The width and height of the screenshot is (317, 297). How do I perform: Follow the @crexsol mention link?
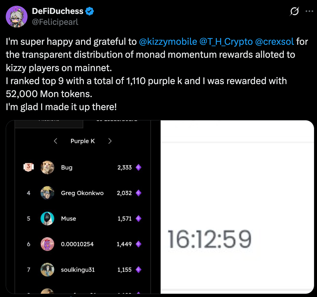click(x=275, y=41)
